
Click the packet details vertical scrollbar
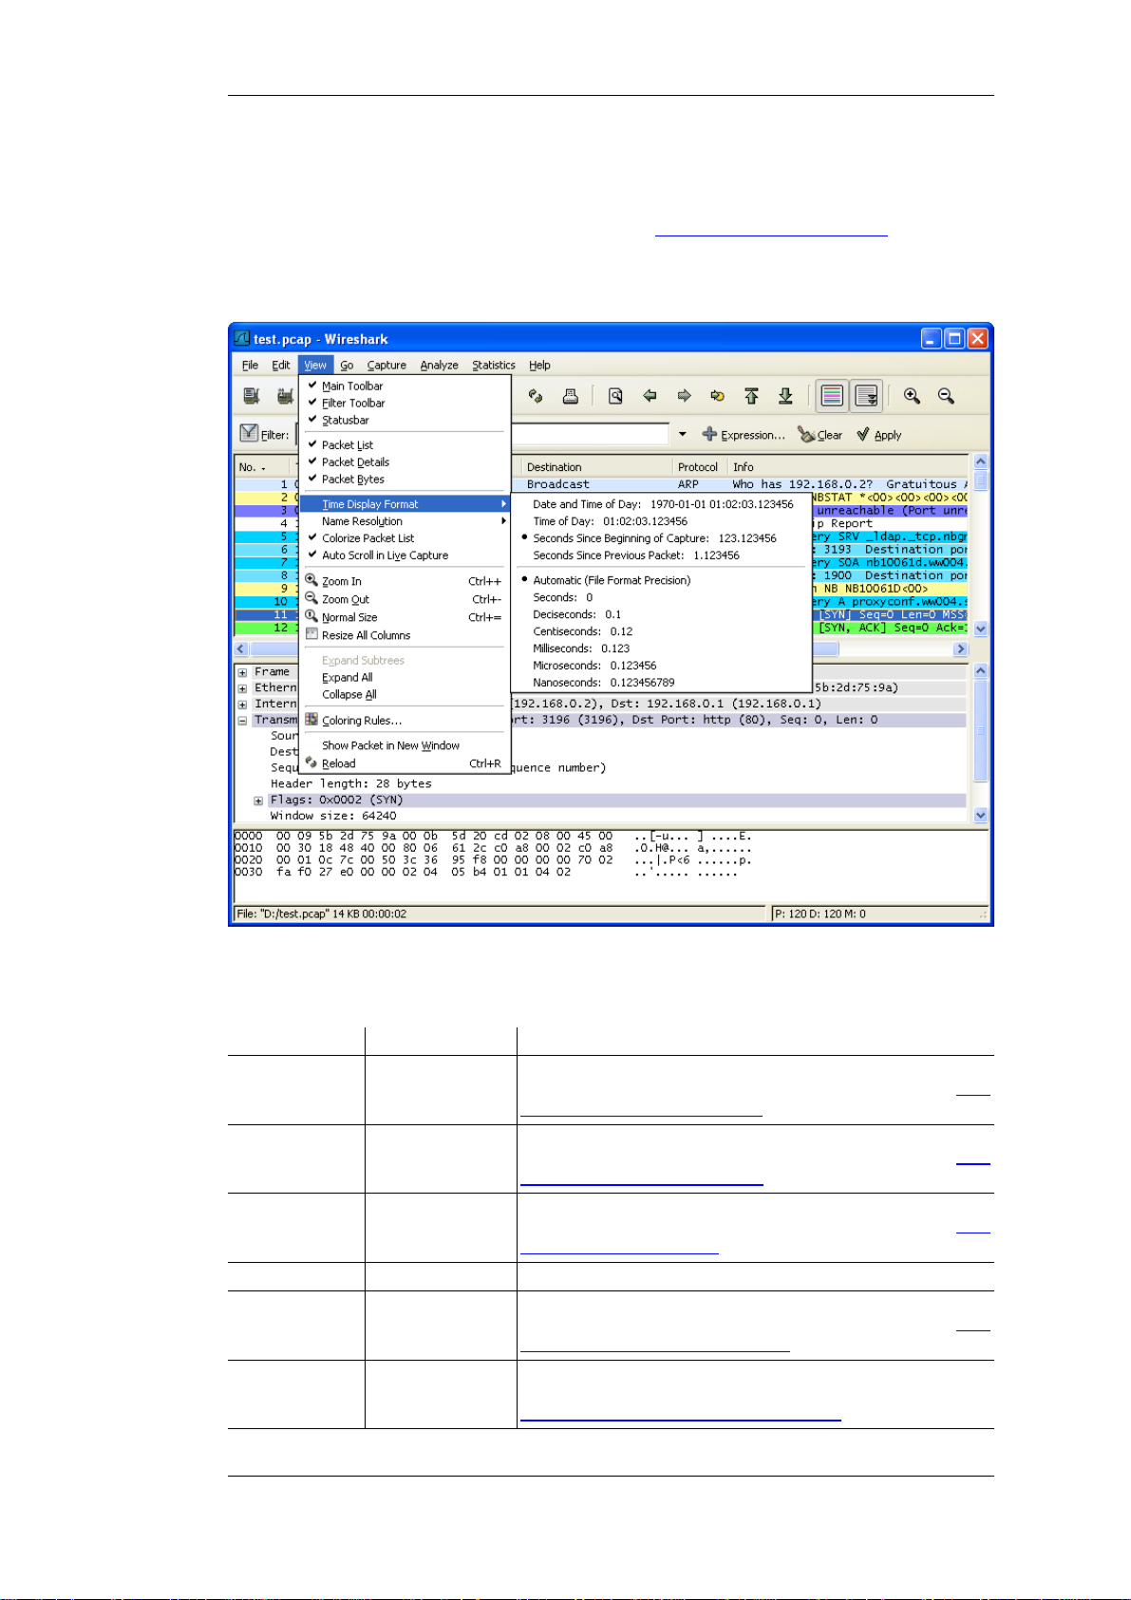981,743
